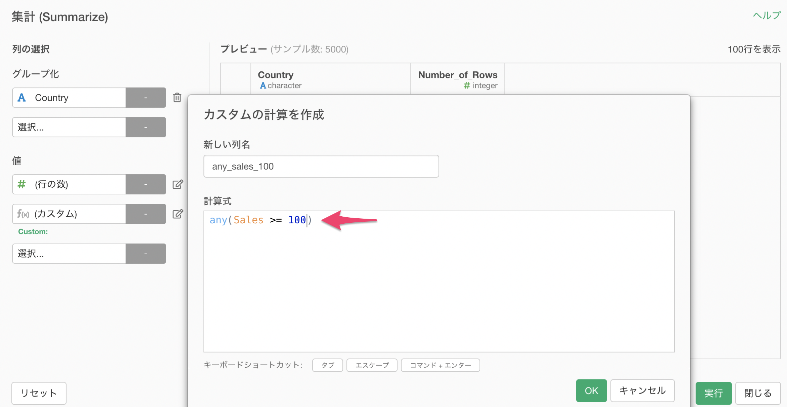
Task: Click the new column name field any_sales_100
Action: [321, 166]
